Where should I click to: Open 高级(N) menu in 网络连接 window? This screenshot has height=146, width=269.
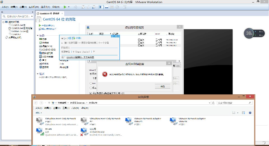[x=75, y=108]
